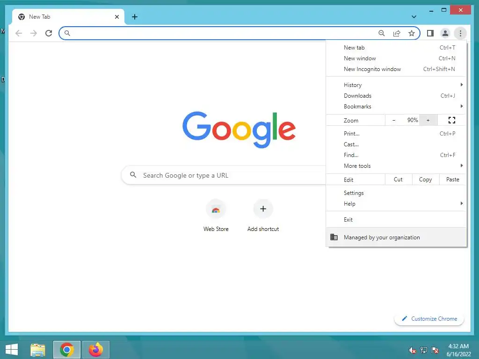Viewport: 479px width, 359px height.
Task: Choose Cast... from the menu
Action: [396, 144]
